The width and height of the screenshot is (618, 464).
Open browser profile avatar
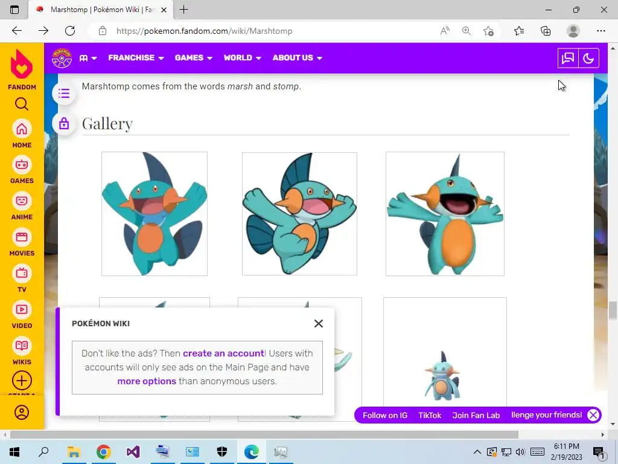[x=573, y=31]
